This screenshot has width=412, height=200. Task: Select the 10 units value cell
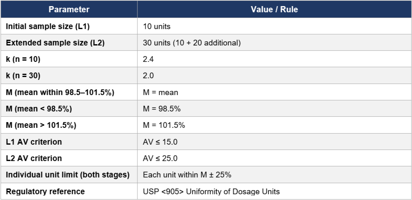tap(274, 26)
